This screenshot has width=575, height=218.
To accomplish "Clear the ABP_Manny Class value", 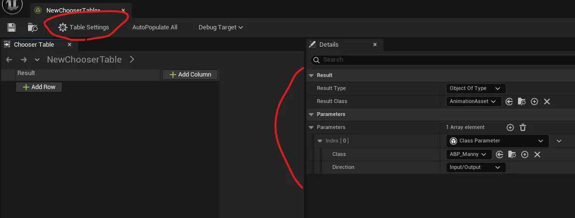I will click(x=537, y=154).
